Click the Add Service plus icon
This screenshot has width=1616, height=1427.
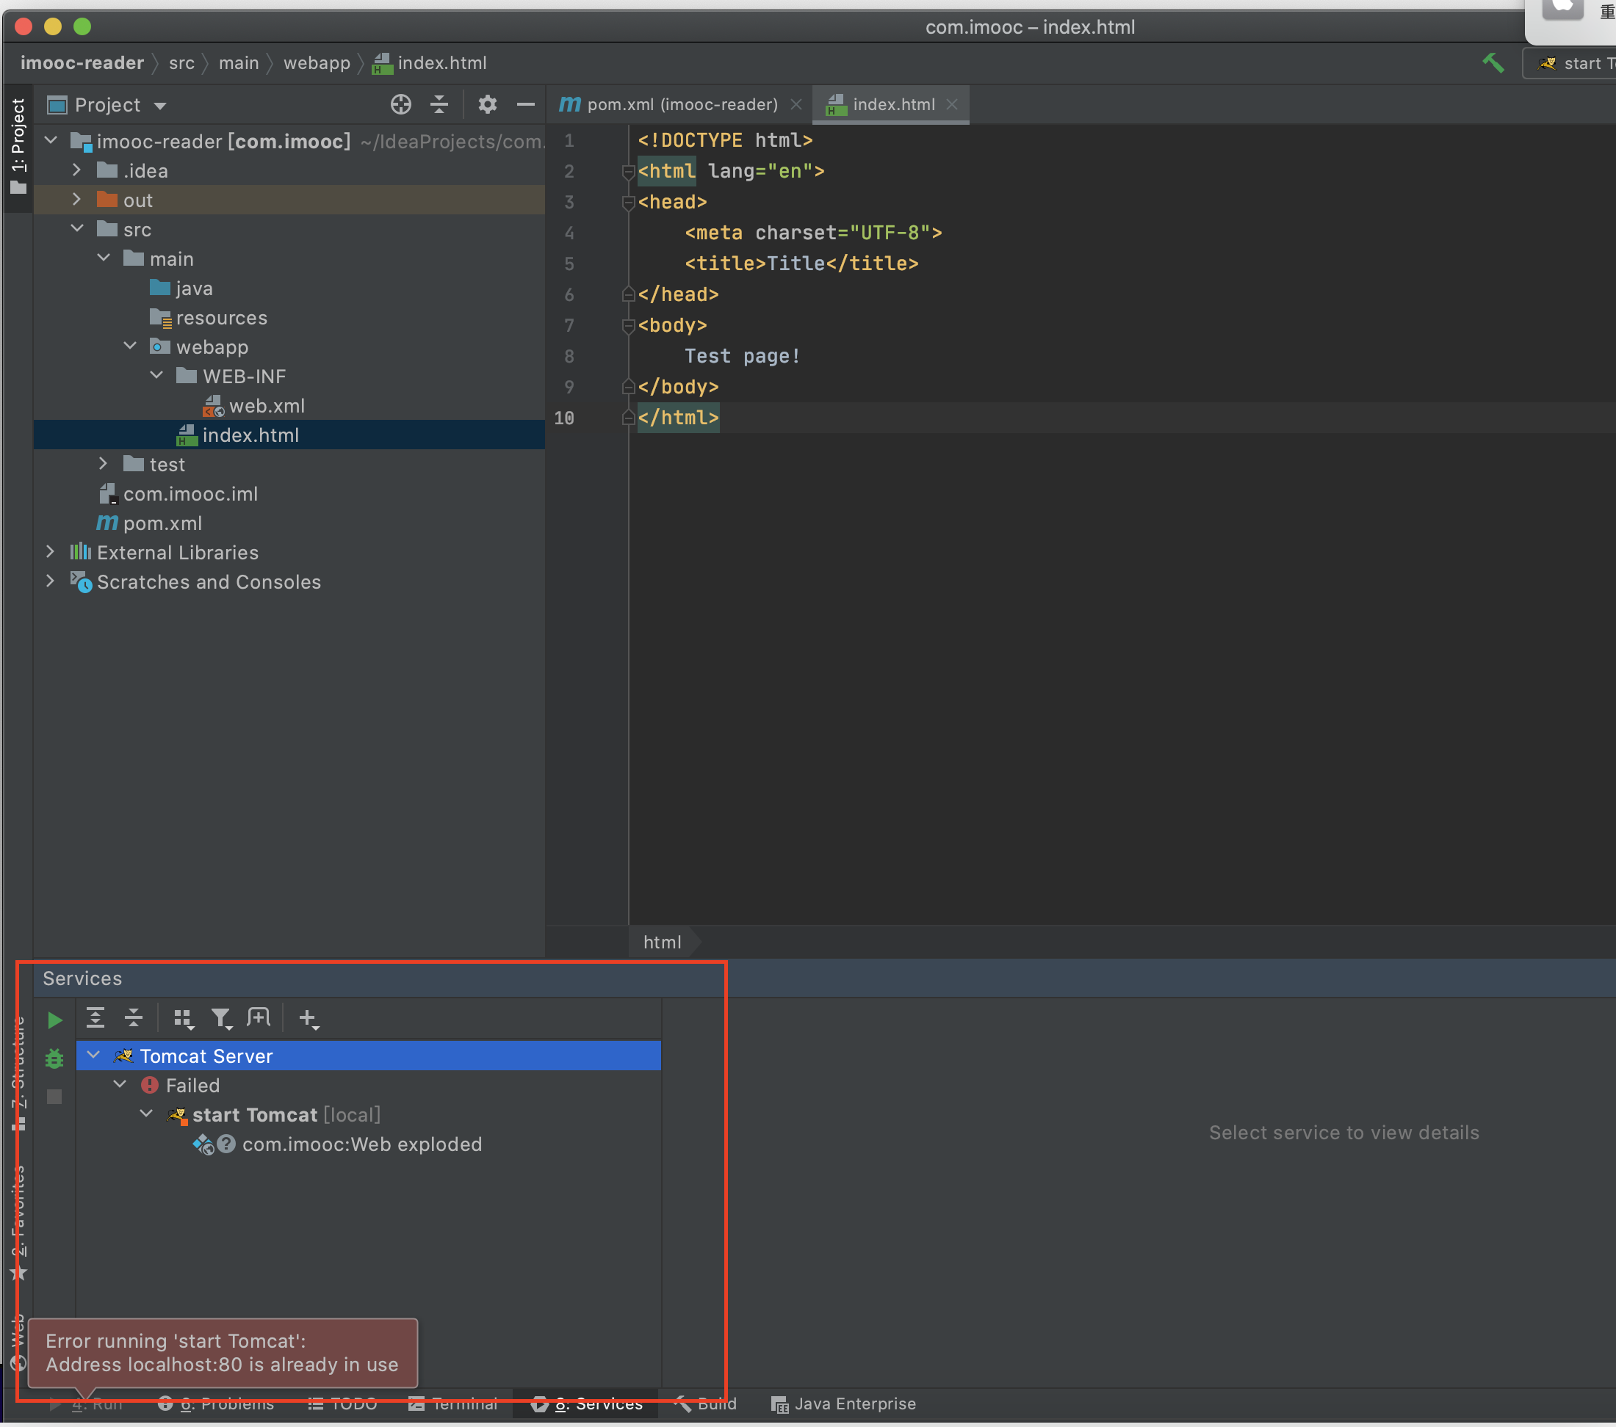click(x=309, y=1020)
